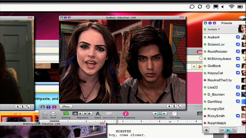Select ScissorLuv in Friends list
This screenshot has width=246, height=138.
coord(216,44)
